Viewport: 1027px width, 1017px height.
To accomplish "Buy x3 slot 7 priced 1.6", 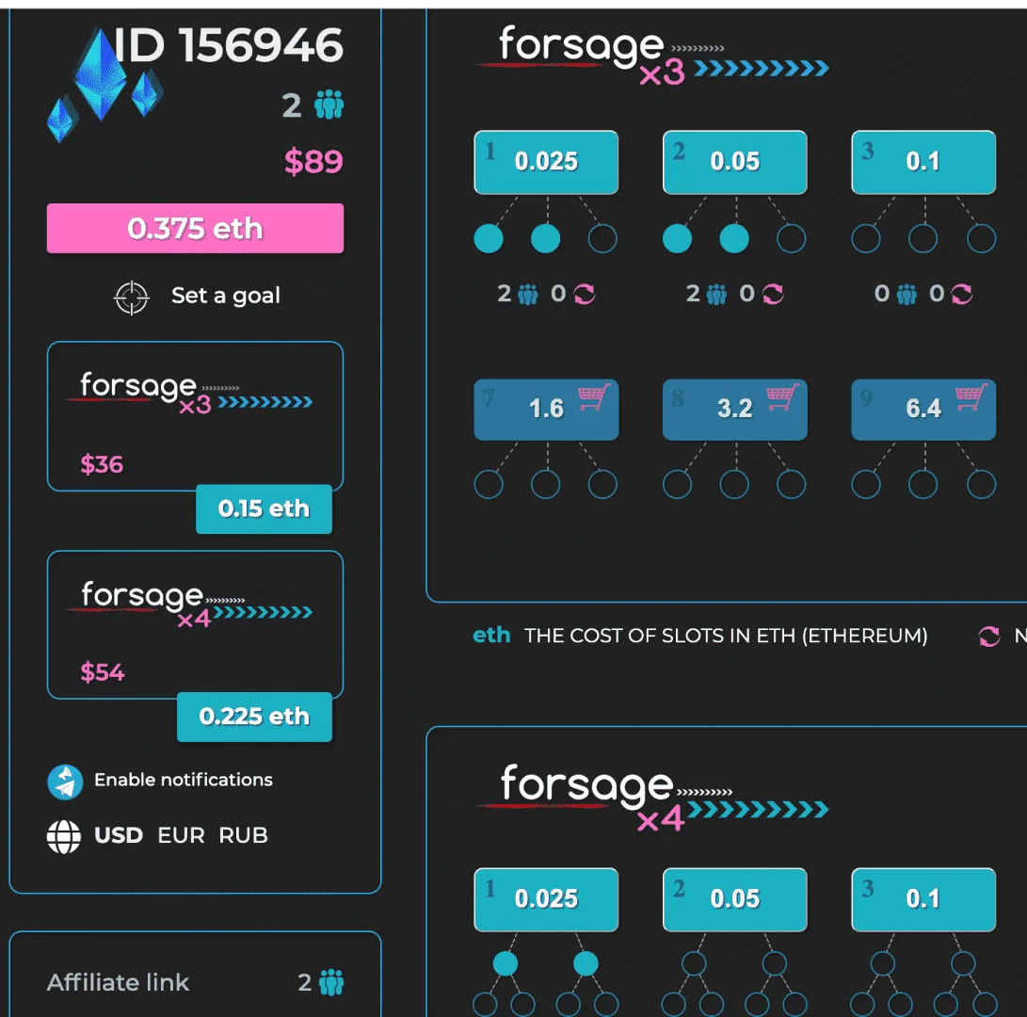I will click(x=546, y=410).
